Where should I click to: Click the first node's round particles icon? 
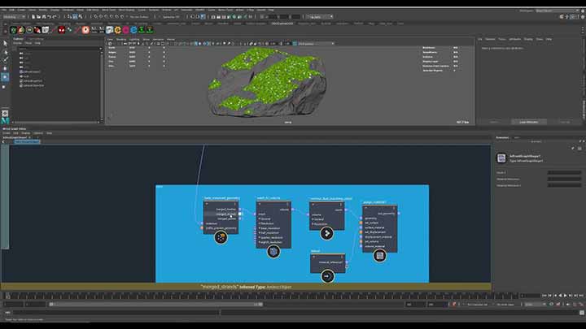coord(221,237)
